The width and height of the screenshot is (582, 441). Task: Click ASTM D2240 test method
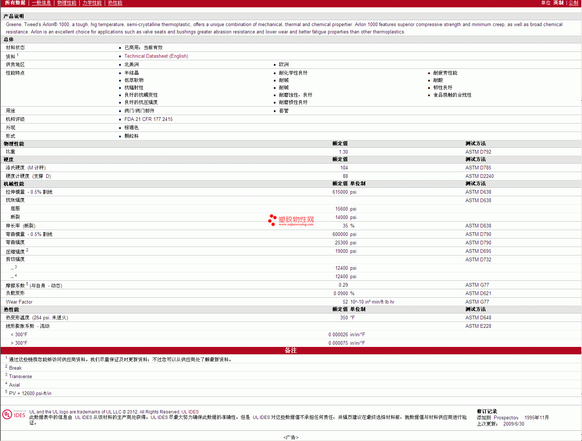[x=479, y=176]
